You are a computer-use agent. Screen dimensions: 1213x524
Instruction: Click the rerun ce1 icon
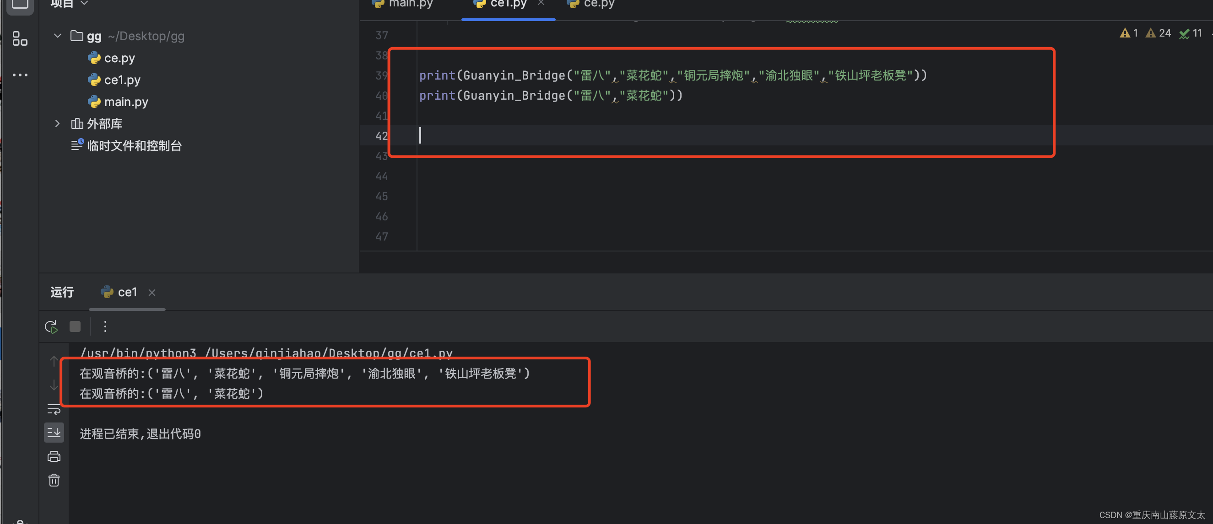pyautogui.click(x=51, y=326)
